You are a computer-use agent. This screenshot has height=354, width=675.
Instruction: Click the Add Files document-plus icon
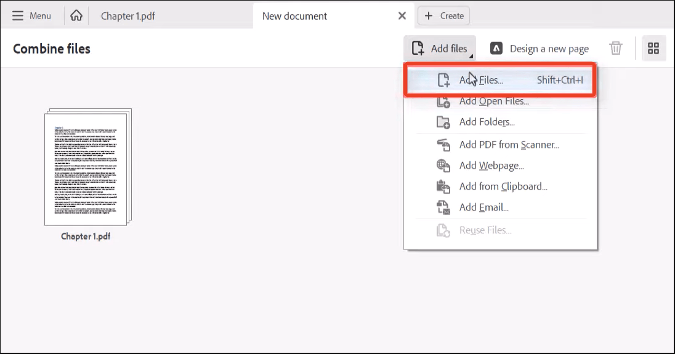pyautogui.click(x=443, y=80)
